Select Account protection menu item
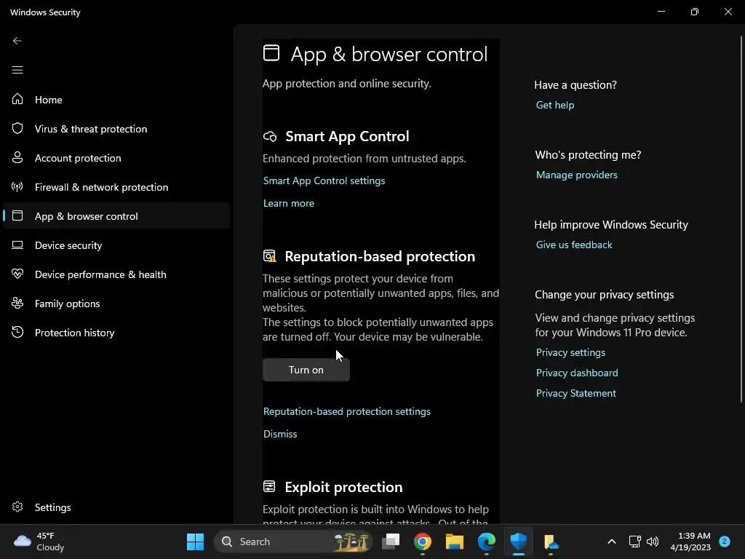This screenshot has height=559, width=745. pos(116,158)
